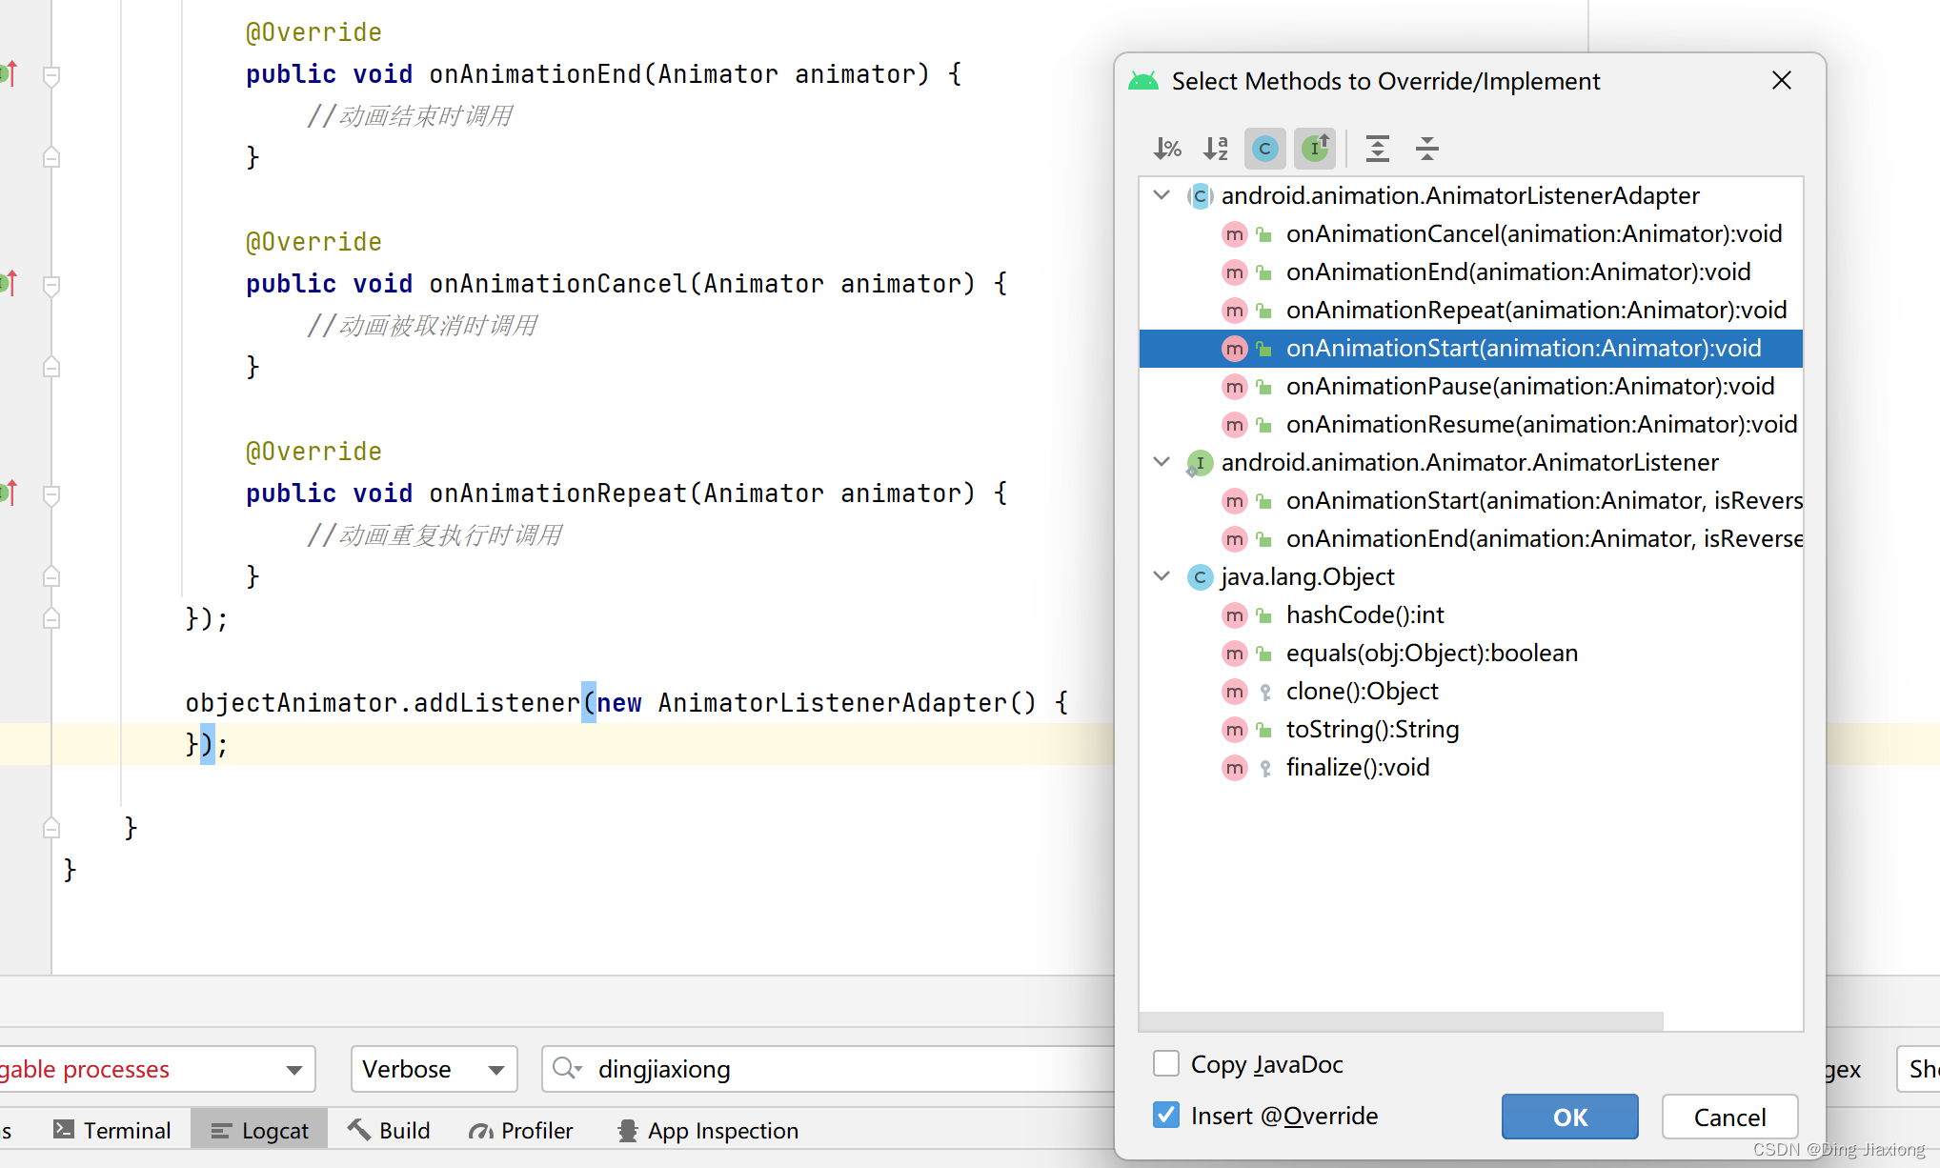
Task: Click the dialog horizontal scrollbar
Action: (x=1402, y=1020)
